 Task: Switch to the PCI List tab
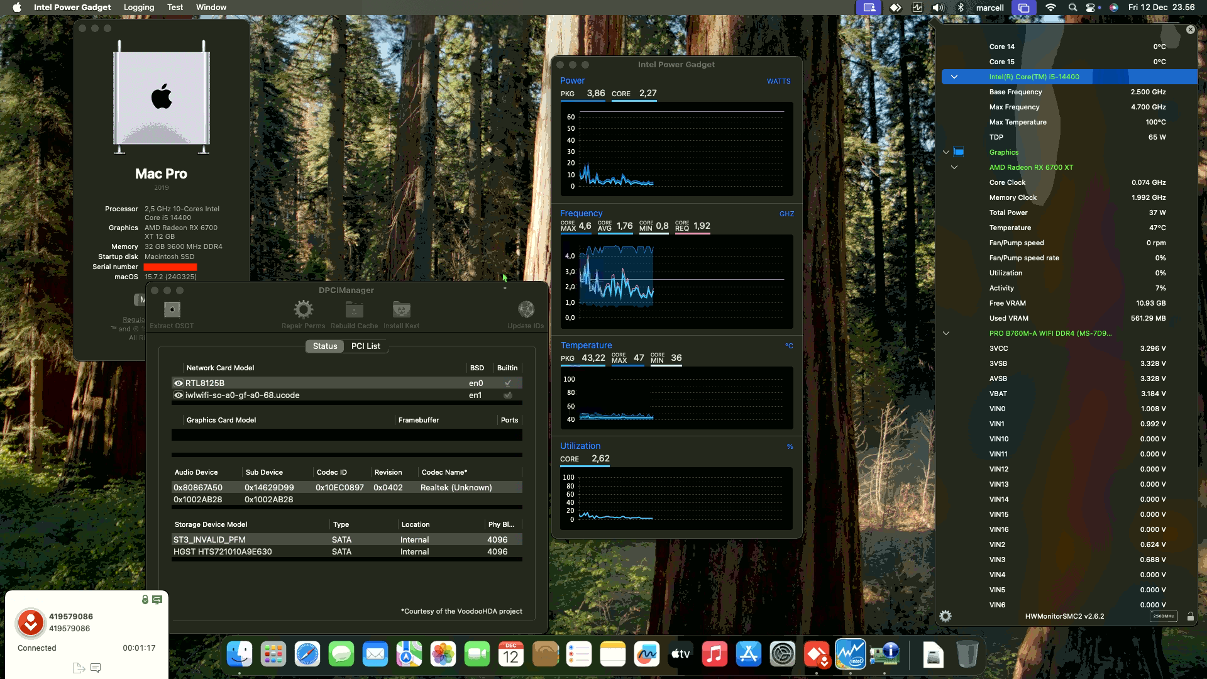click(365, 346)
